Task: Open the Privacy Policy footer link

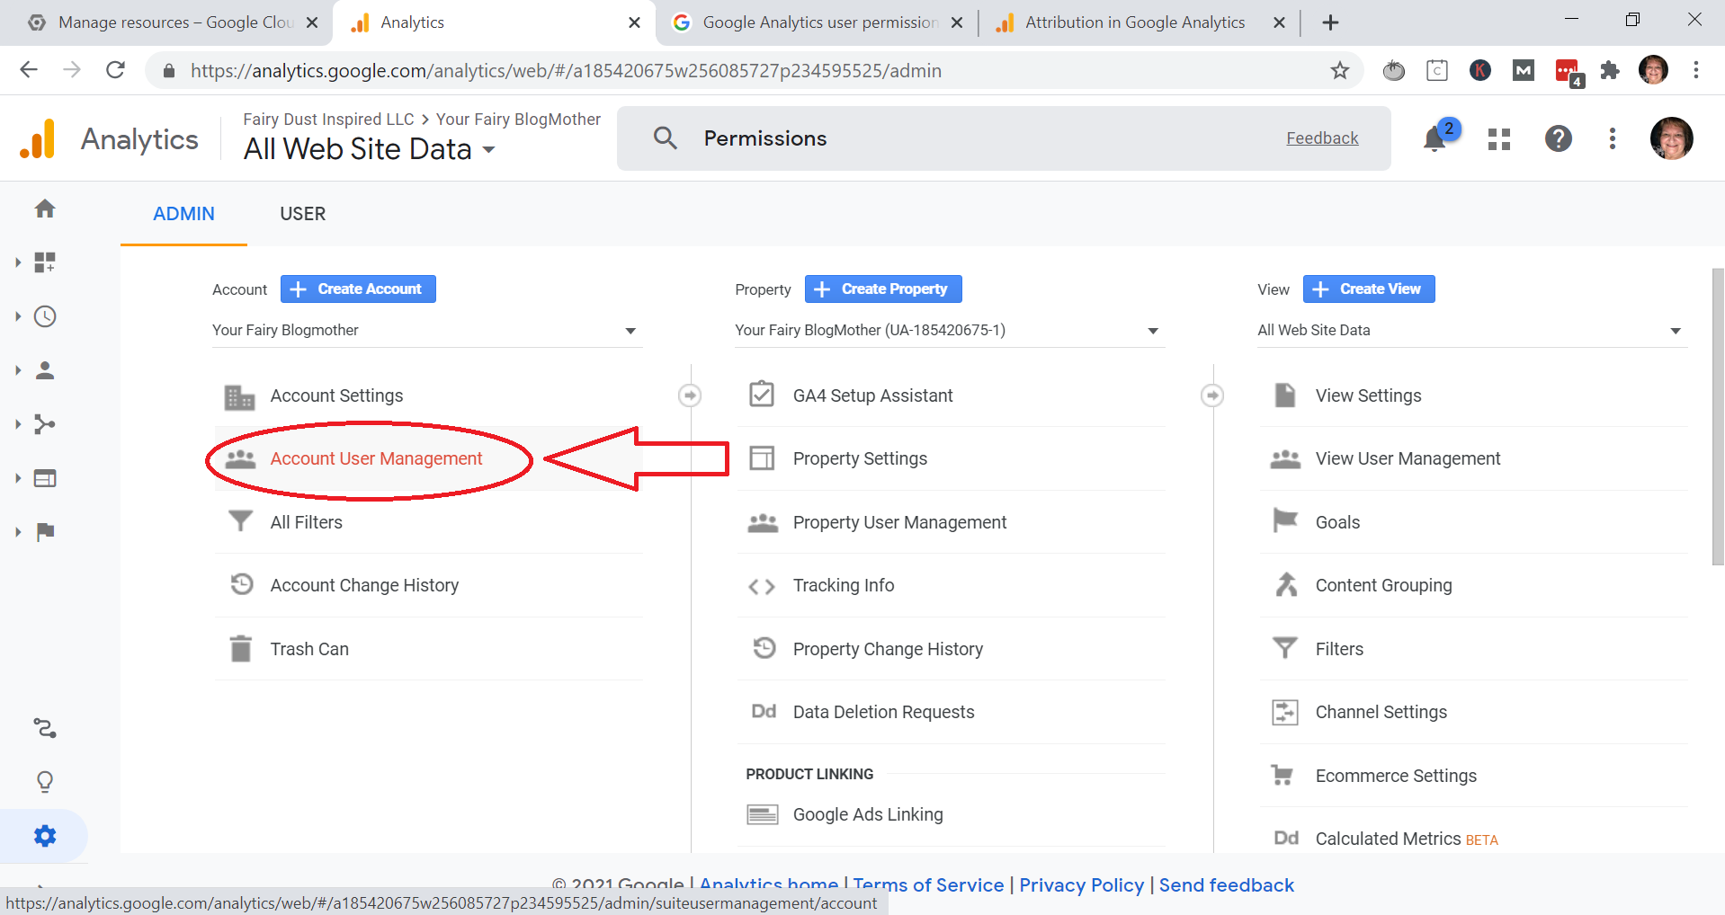Action: click(1081, 884)
